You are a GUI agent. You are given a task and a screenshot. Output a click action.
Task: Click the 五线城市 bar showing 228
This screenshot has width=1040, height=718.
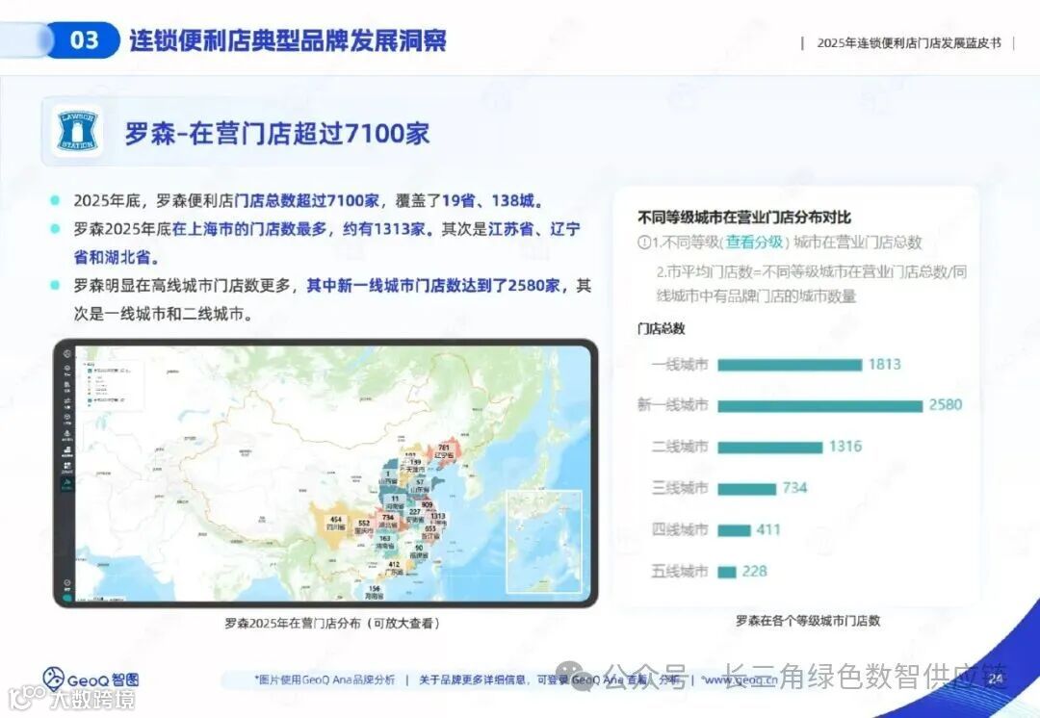[x=727, y=572]
